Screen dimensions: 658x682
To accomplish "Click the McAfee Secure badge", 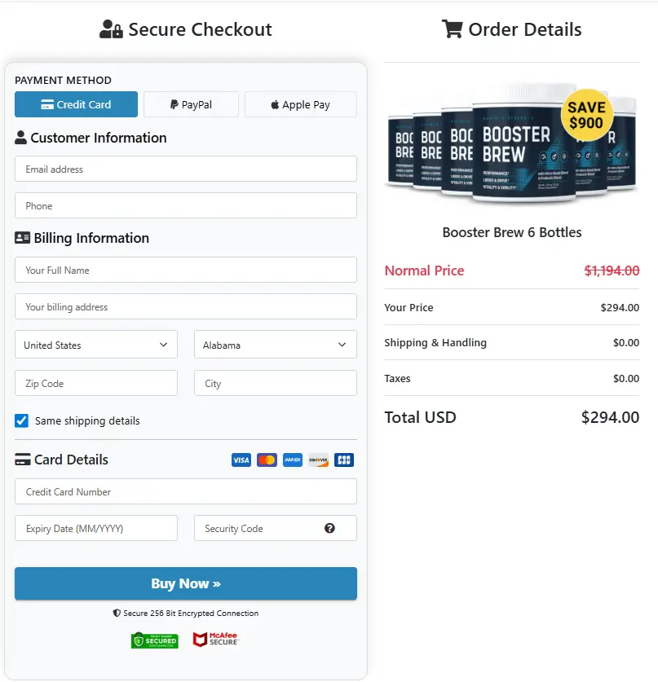I will tap(216, 640).
